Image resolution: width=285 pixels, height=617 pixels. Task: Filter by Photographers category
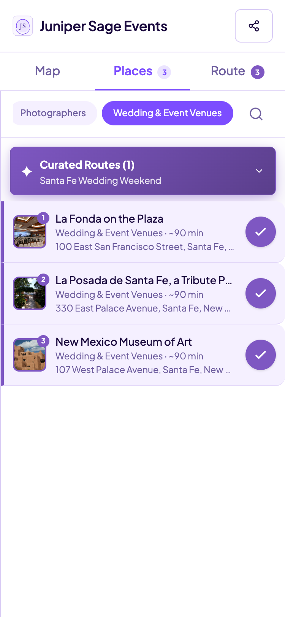(53, 113)
